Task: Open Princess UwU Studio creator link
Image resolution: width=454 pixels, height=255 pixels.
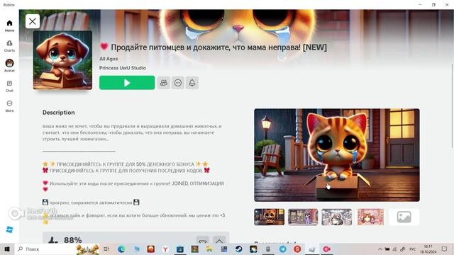Action: point(123,68)
